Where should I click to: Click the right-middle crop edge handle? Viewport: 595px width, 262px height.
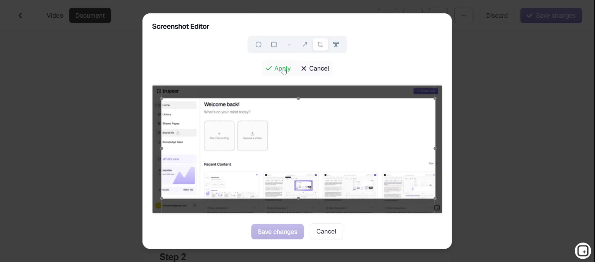tap(435, 148)
